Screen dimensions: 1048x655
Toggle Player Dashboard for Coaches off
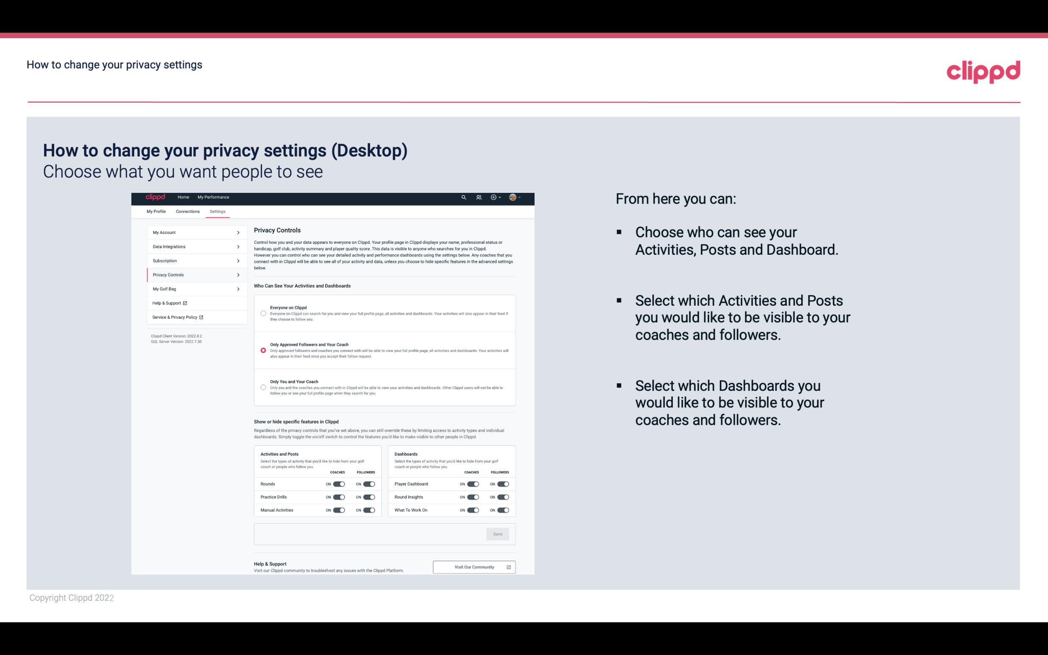click(473, 484)
